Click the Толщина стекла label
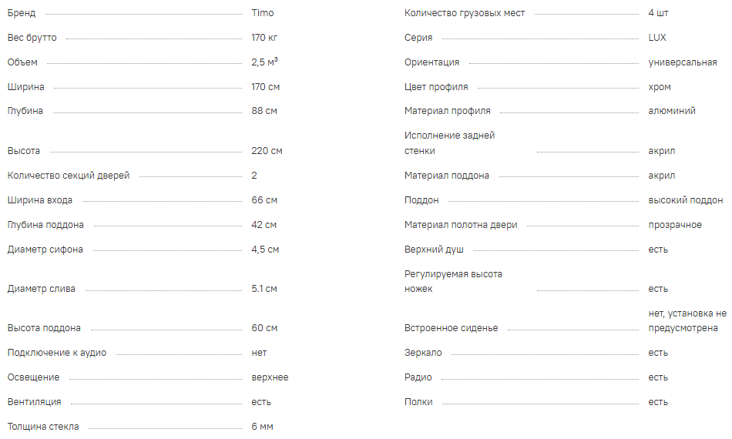The width and height of the screenshot is (732, 439). coord(43,427)
